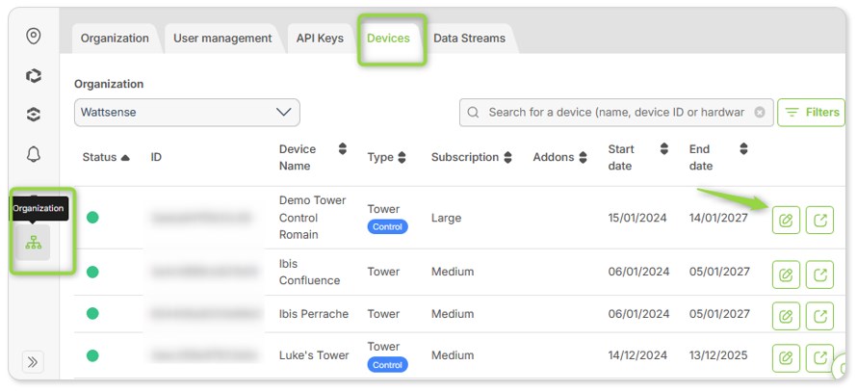This screenshot has height=392, width=857.
Task: Open Luke's Tower external link icon
Action: (819, 358)
